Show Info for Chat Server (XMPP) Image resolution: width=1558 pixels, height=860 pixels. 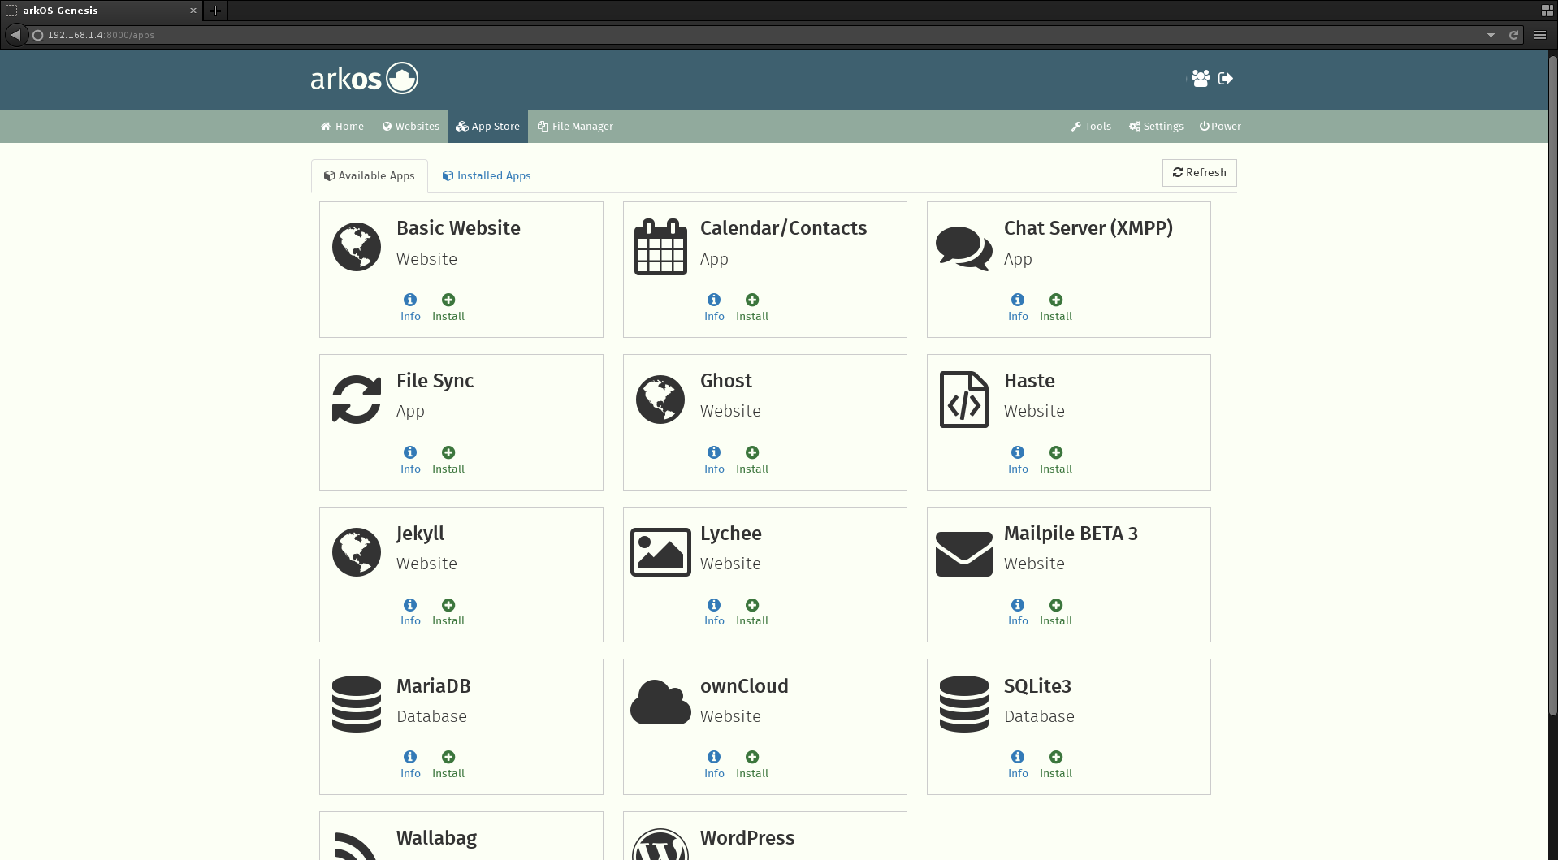[x=1018, y=308]
